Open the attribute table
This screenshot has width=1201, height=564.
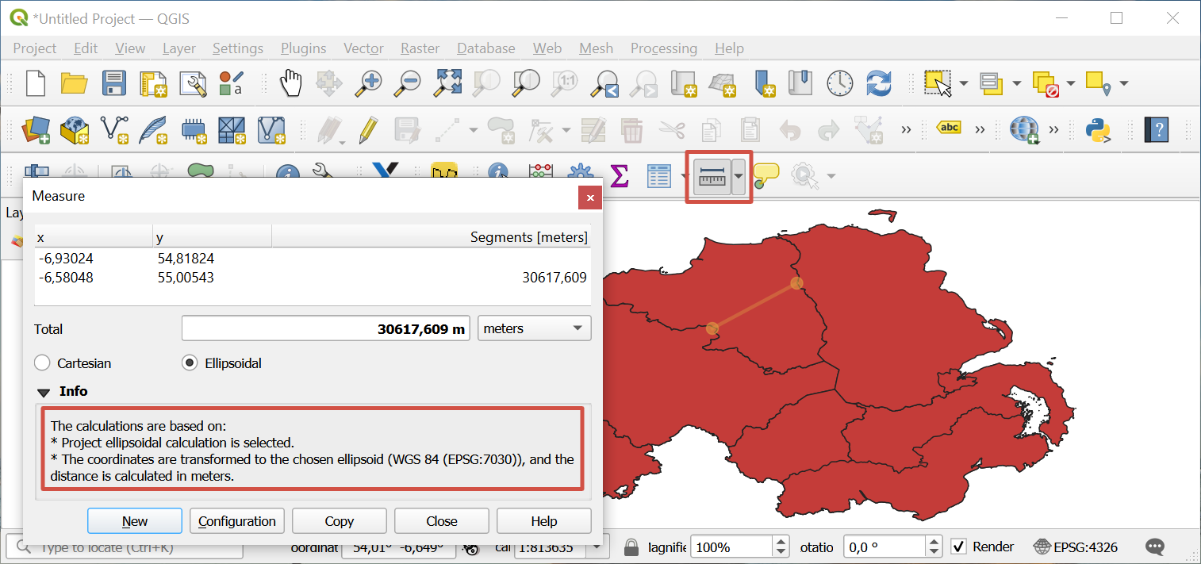tap(658, 175)
